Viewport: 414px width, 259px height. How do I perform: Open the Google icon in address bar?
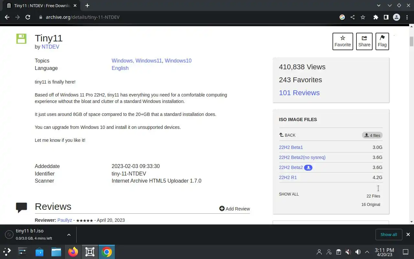coord(342,17)
